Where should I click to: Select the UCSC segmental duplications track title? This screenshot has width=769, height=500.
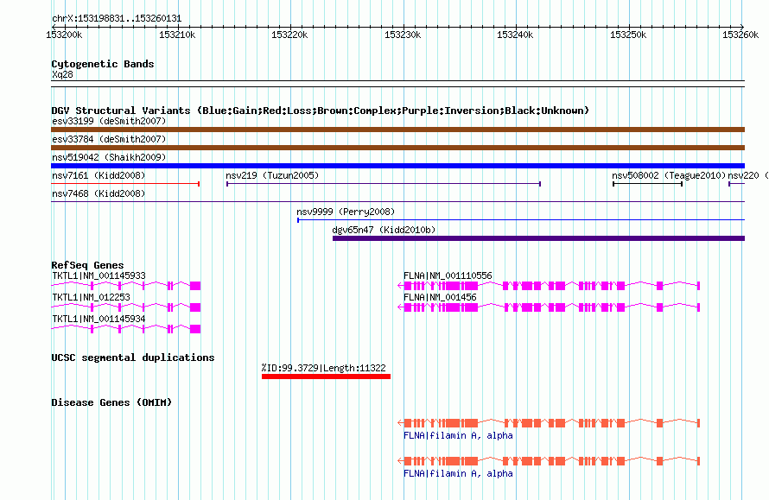[x=133, y=358]
